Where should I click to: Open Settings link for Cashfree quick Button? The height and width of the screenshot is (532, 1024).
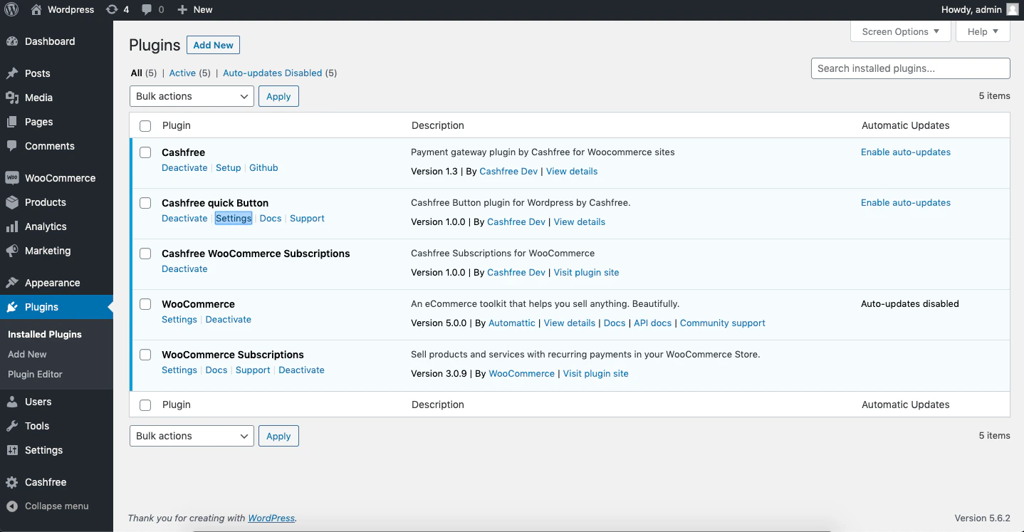(234, 219)
